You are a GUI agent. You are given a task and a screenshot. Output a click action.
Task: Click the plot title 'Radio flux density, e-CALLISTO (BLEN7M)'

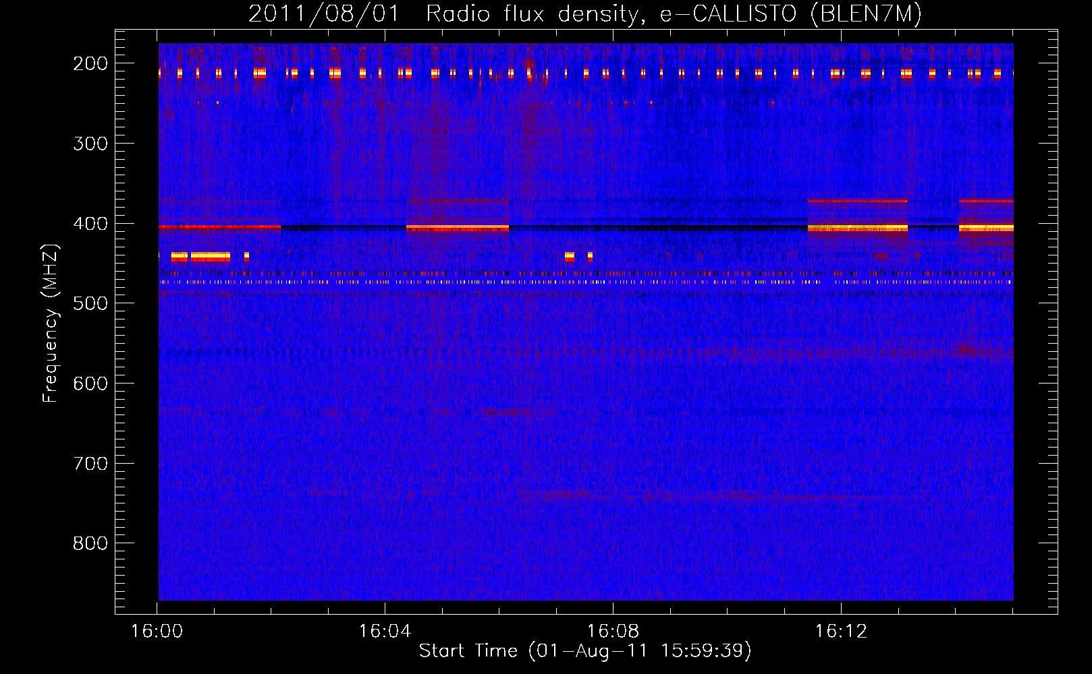click(674, 14)
